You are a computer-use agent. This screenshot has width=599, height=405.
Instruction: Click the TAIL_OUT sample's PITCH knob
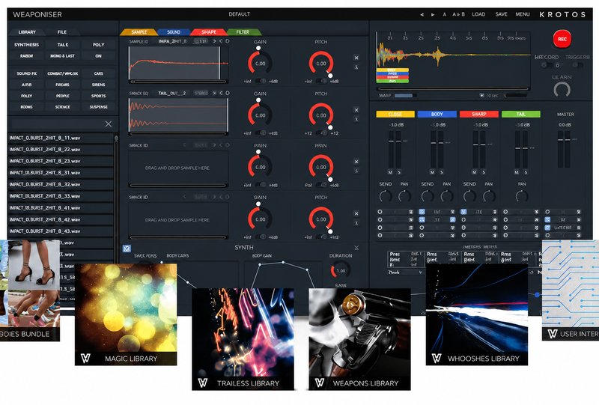point(321,115)
